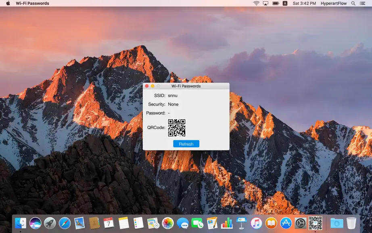Image resolution: width=372 pixels, height=233 pixels.
Task: Click the Refresh button
Action: 186,144
